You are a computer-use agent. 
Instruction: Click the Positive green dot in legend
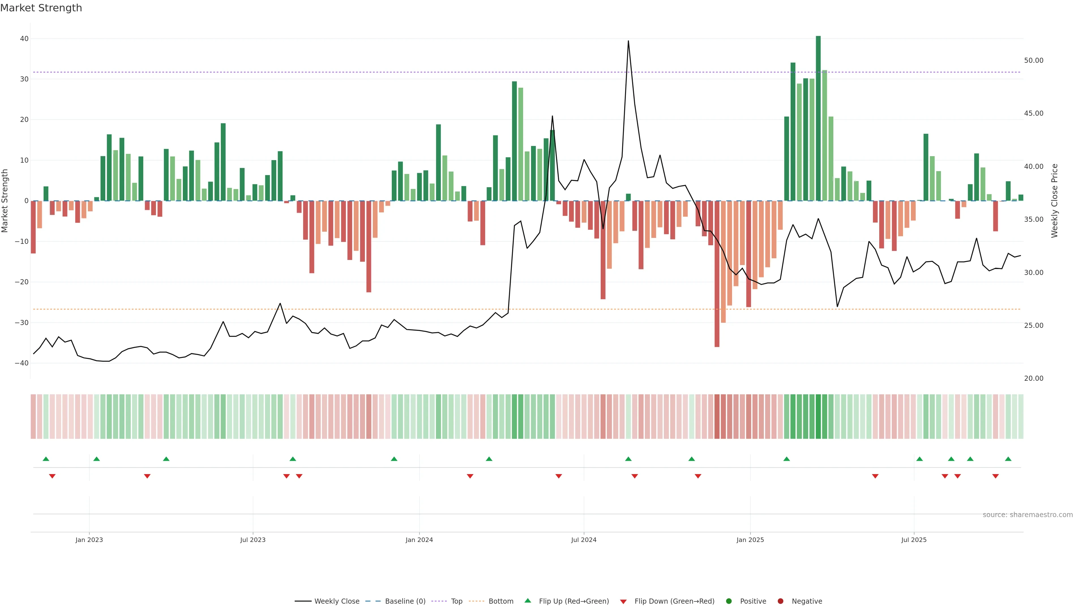pyautogui.click(x=729, y=601)
